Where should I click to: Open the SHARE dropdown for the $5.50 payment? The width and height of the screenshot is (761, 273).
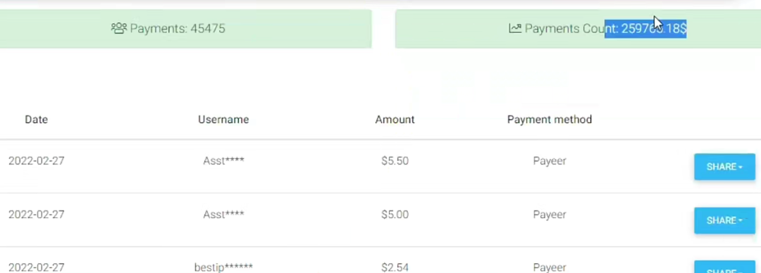(x=724, y=167)
